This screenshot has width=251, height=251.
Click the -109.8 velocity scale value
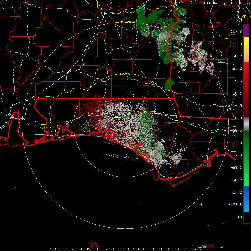tap(235, 205)
